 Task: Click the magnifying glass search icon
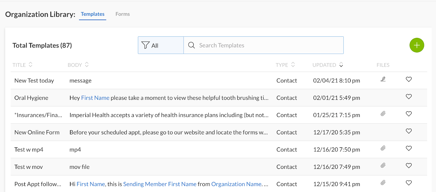point(192,45)
